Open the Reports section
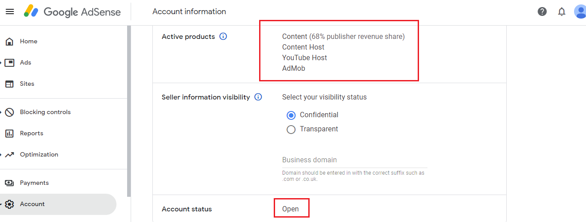Image resolution: width=586 pixels, height=222 pixels. pos(31,134)
